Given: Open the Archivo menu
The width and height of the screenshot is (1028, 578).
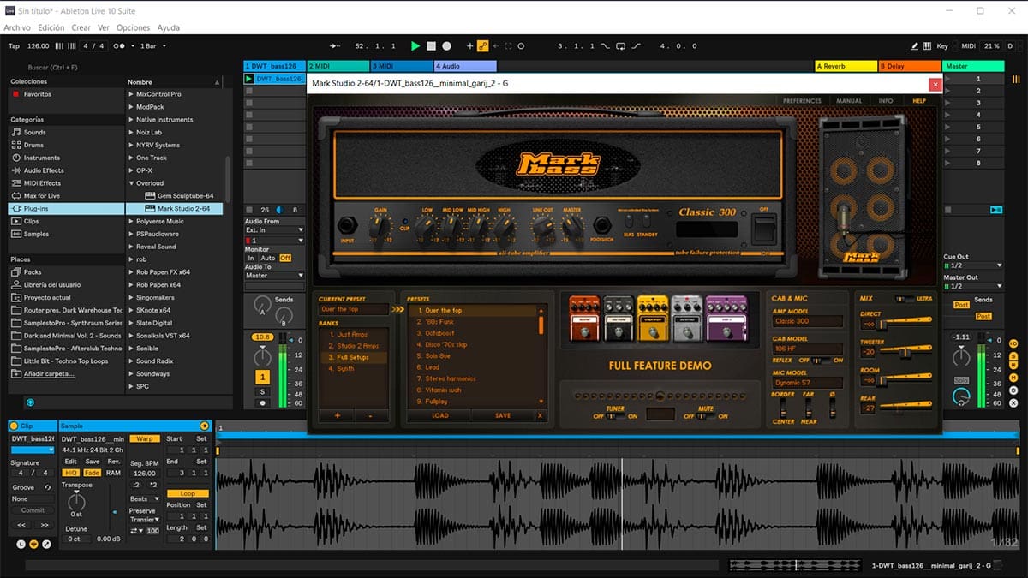Looking at the screenshot, I should [17, 28].
